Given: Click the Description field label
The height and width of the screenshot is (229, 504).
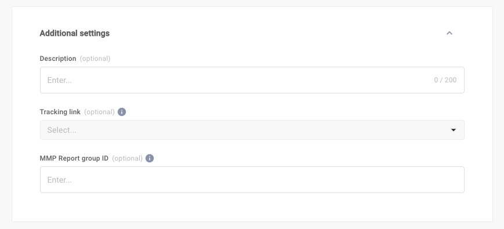Looking at the screenshot, I should [x=58, y=59].
